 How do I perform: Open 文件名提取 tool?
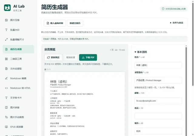pos(18,69)
